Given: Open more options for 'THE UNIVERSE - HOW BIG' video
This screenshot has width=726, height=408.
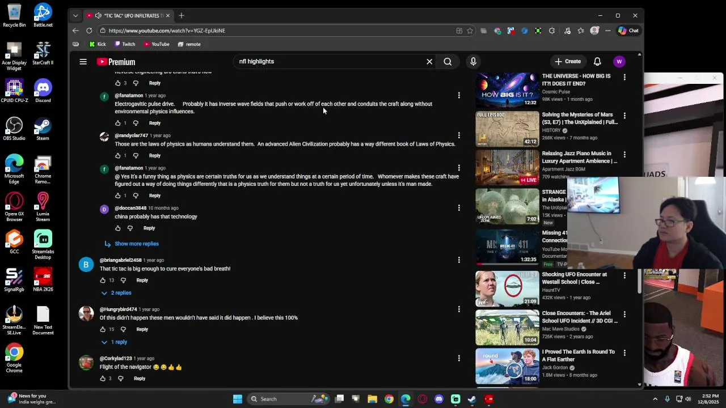Looking at the screenshot, I should 624,77.
